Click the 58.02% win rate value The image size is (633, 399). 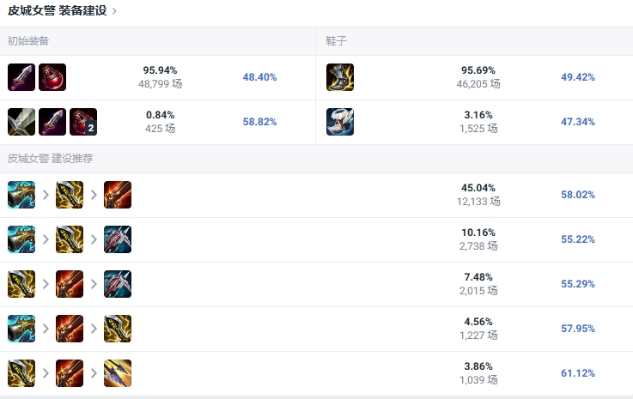(578, 196)
